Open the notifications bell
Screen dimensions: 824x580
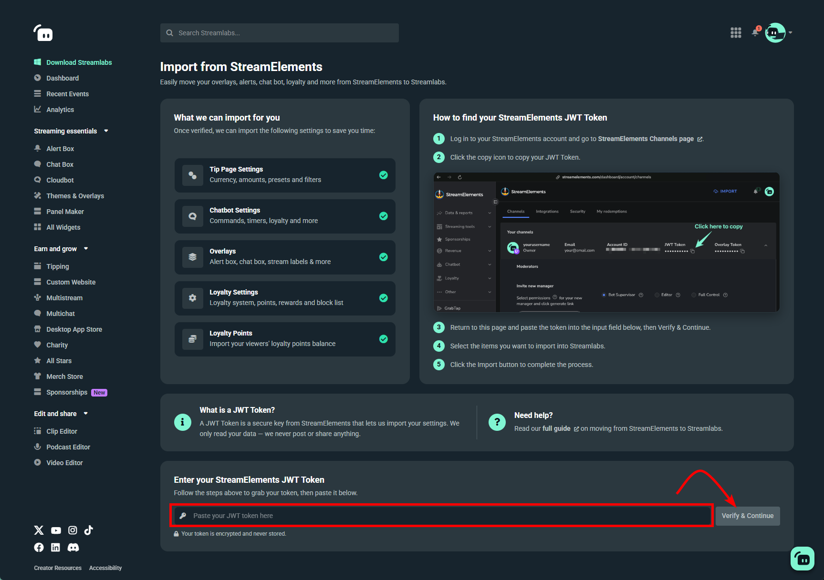pyautogui.click(x=755, y=32)
